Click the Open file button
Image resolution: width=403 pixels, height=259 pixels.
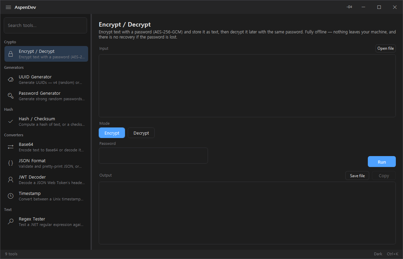coord(386,48)
